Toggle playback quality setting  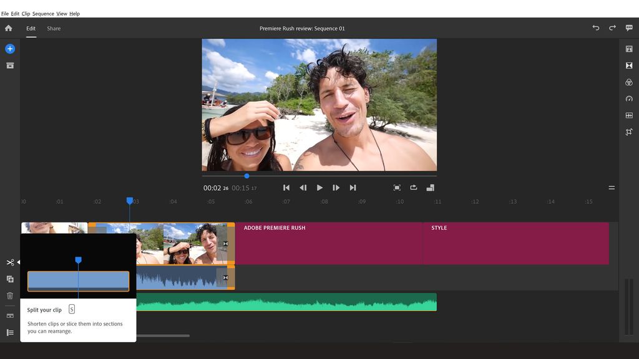tap(430, 187)
